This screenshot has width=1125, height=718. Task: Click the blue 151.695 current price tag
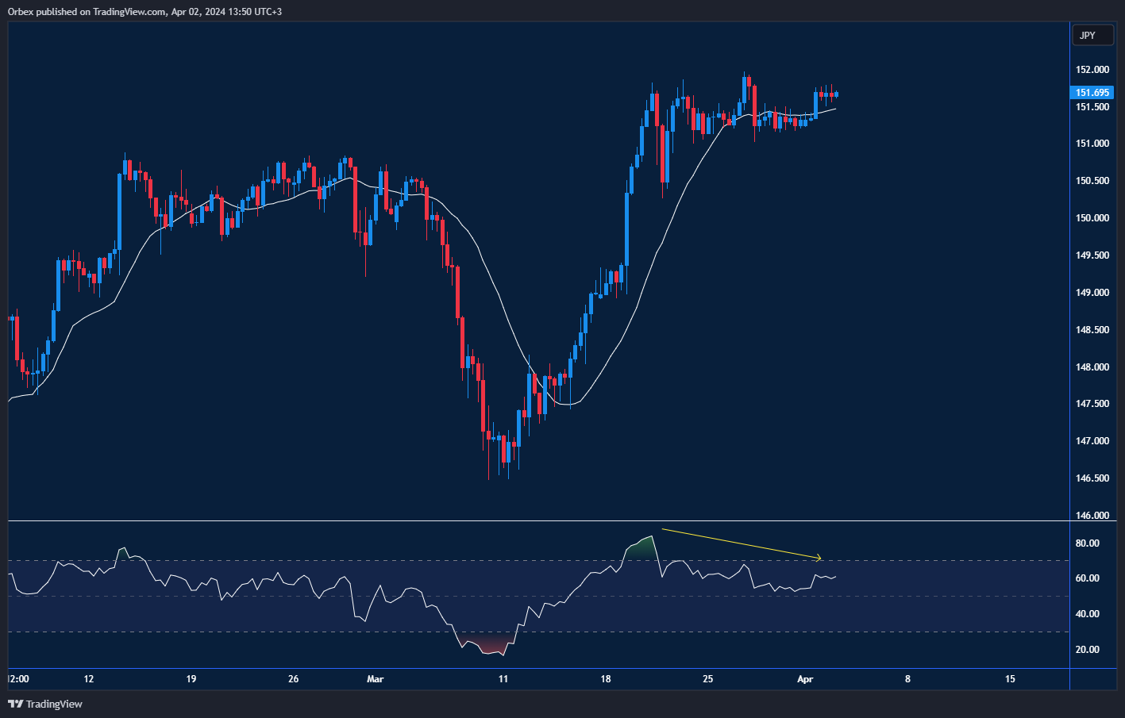(1092, 93)
